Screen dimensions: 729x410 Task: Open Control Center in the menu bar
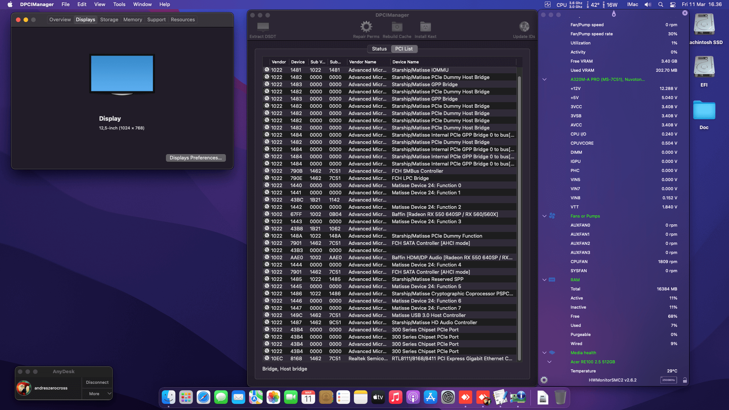[672, 5]
